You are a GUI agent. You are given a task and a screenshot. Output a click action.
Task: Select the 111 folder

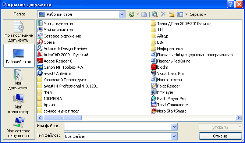coord(157,30)
